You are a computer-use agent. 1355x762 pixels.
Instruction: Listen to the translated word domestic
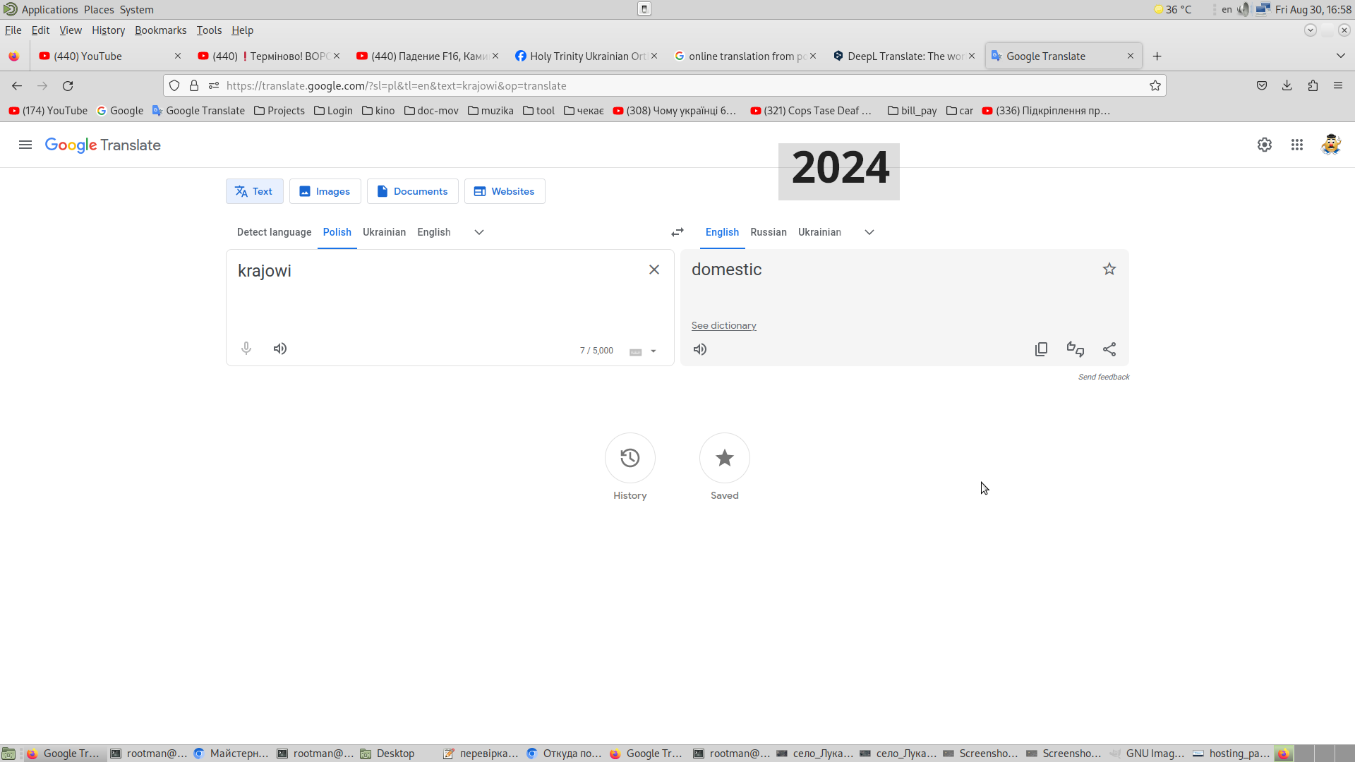tap(700, 349)
